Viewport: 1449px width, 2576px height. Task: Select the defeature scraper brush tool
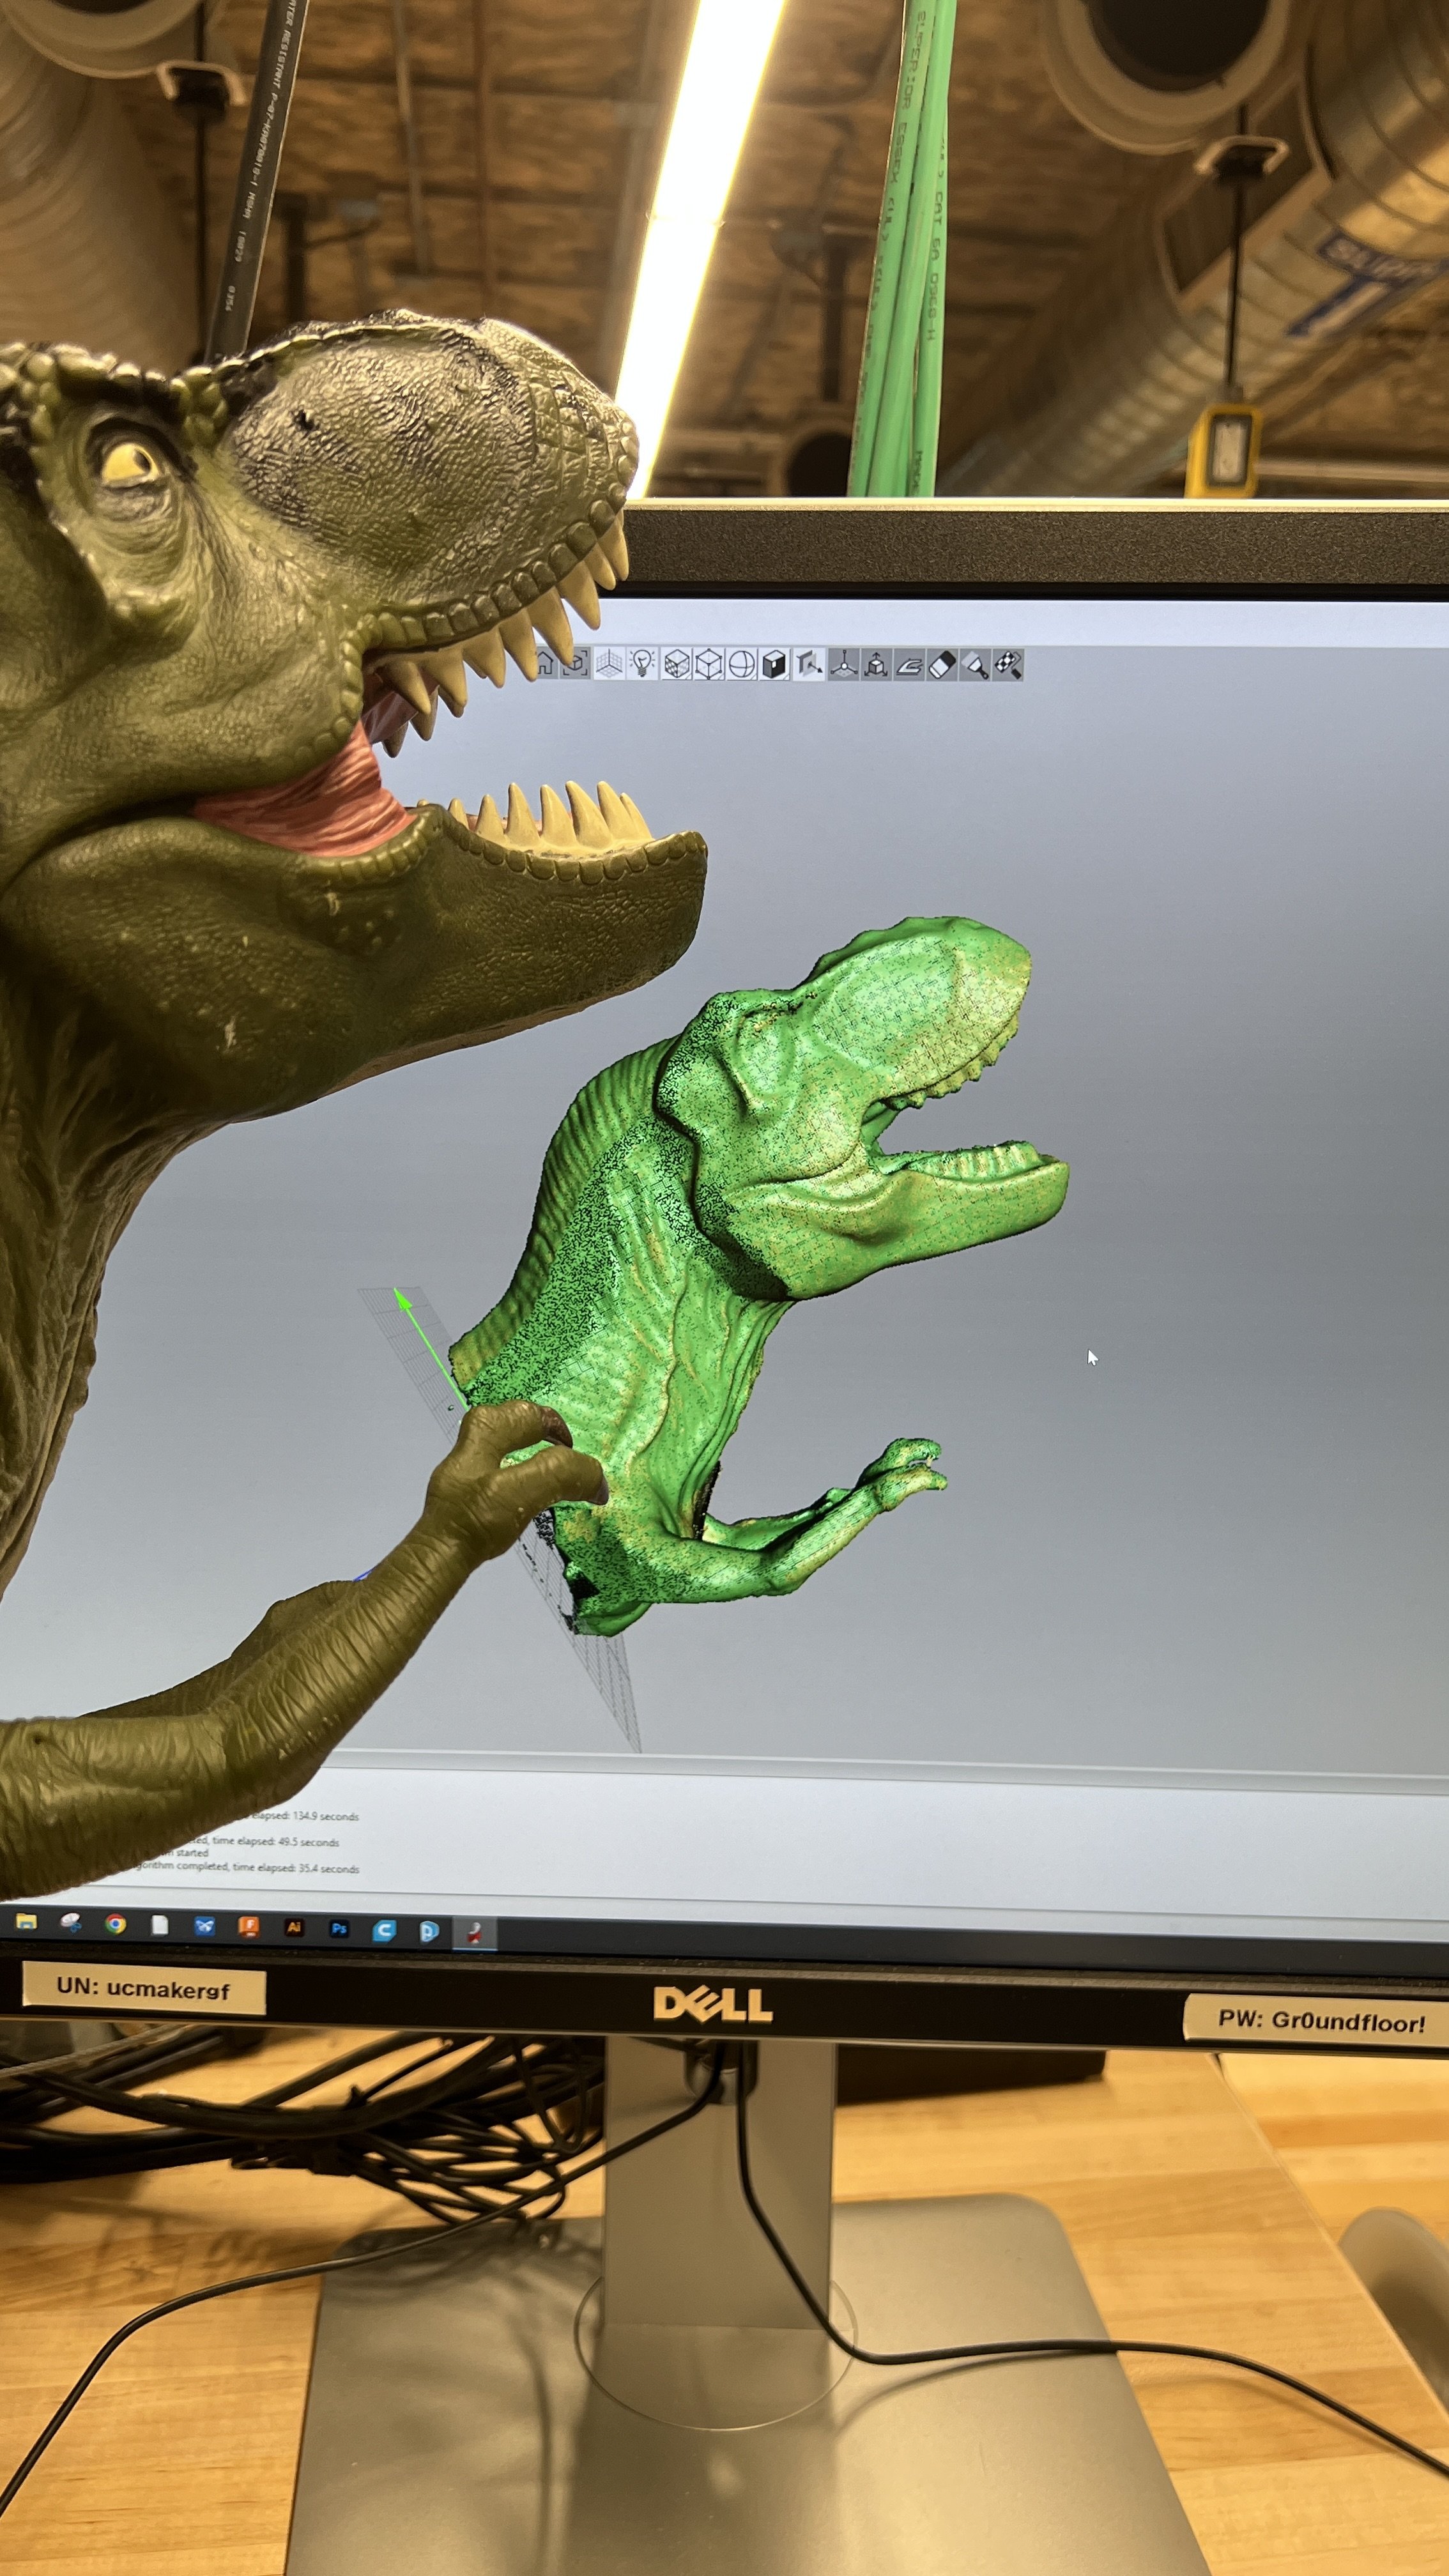coord(975,665)
